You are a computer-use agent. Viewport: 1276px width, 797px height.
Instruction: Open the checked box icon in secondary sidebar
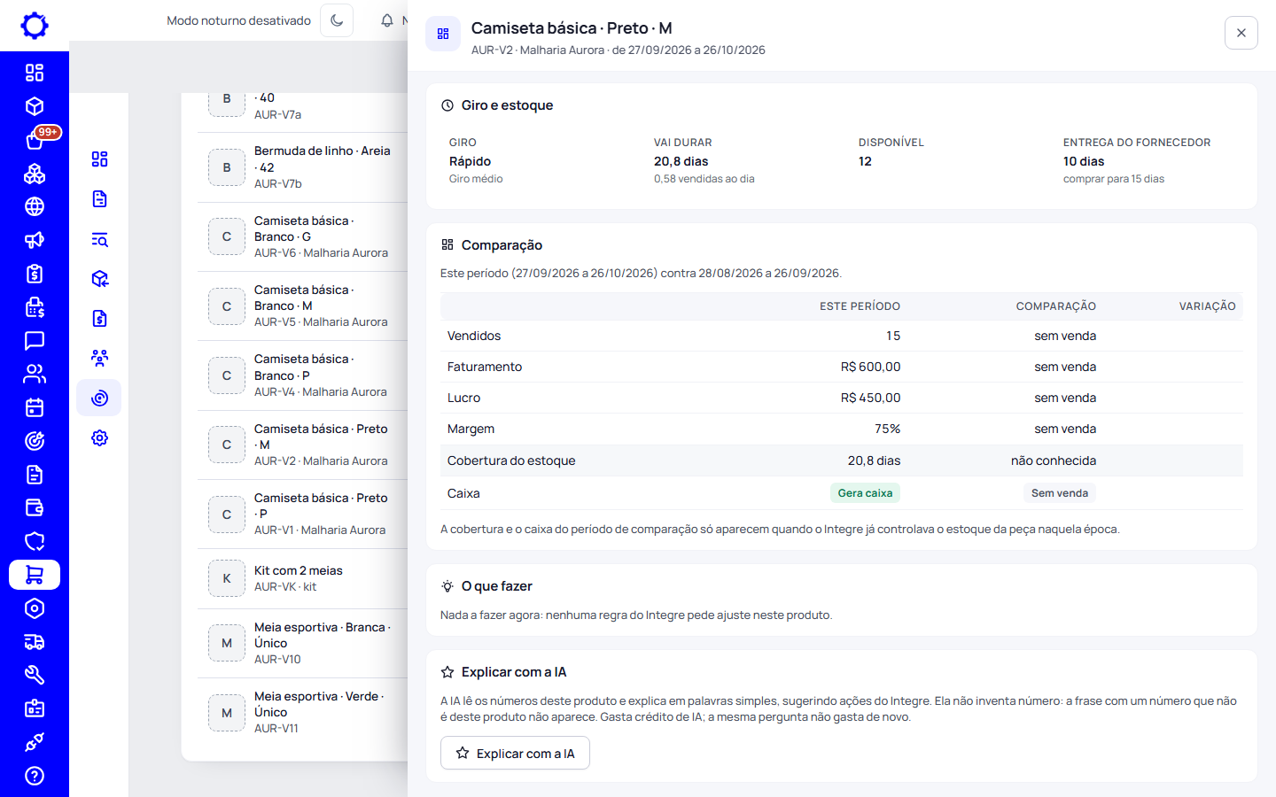click(100, 279)
